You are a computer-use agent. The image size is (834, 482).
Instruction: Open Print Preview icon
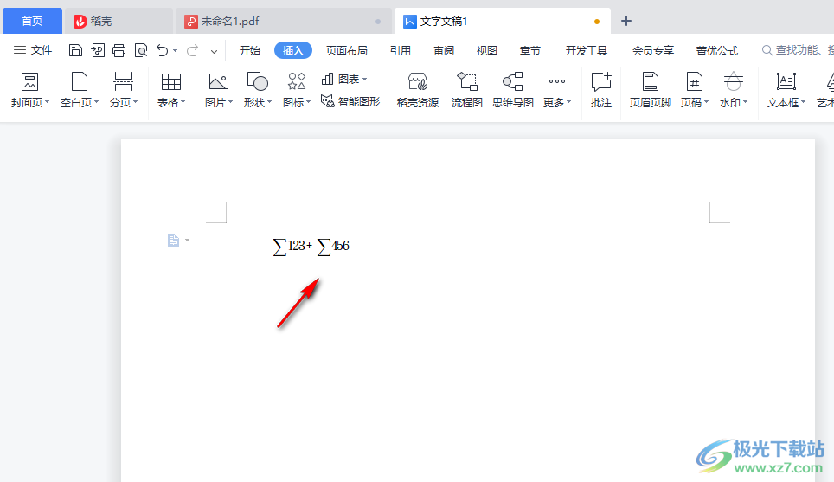[141, 50]
